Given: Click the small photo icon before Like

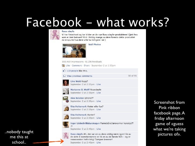Looking at the screenshot, I should click(x=63, y=66).
